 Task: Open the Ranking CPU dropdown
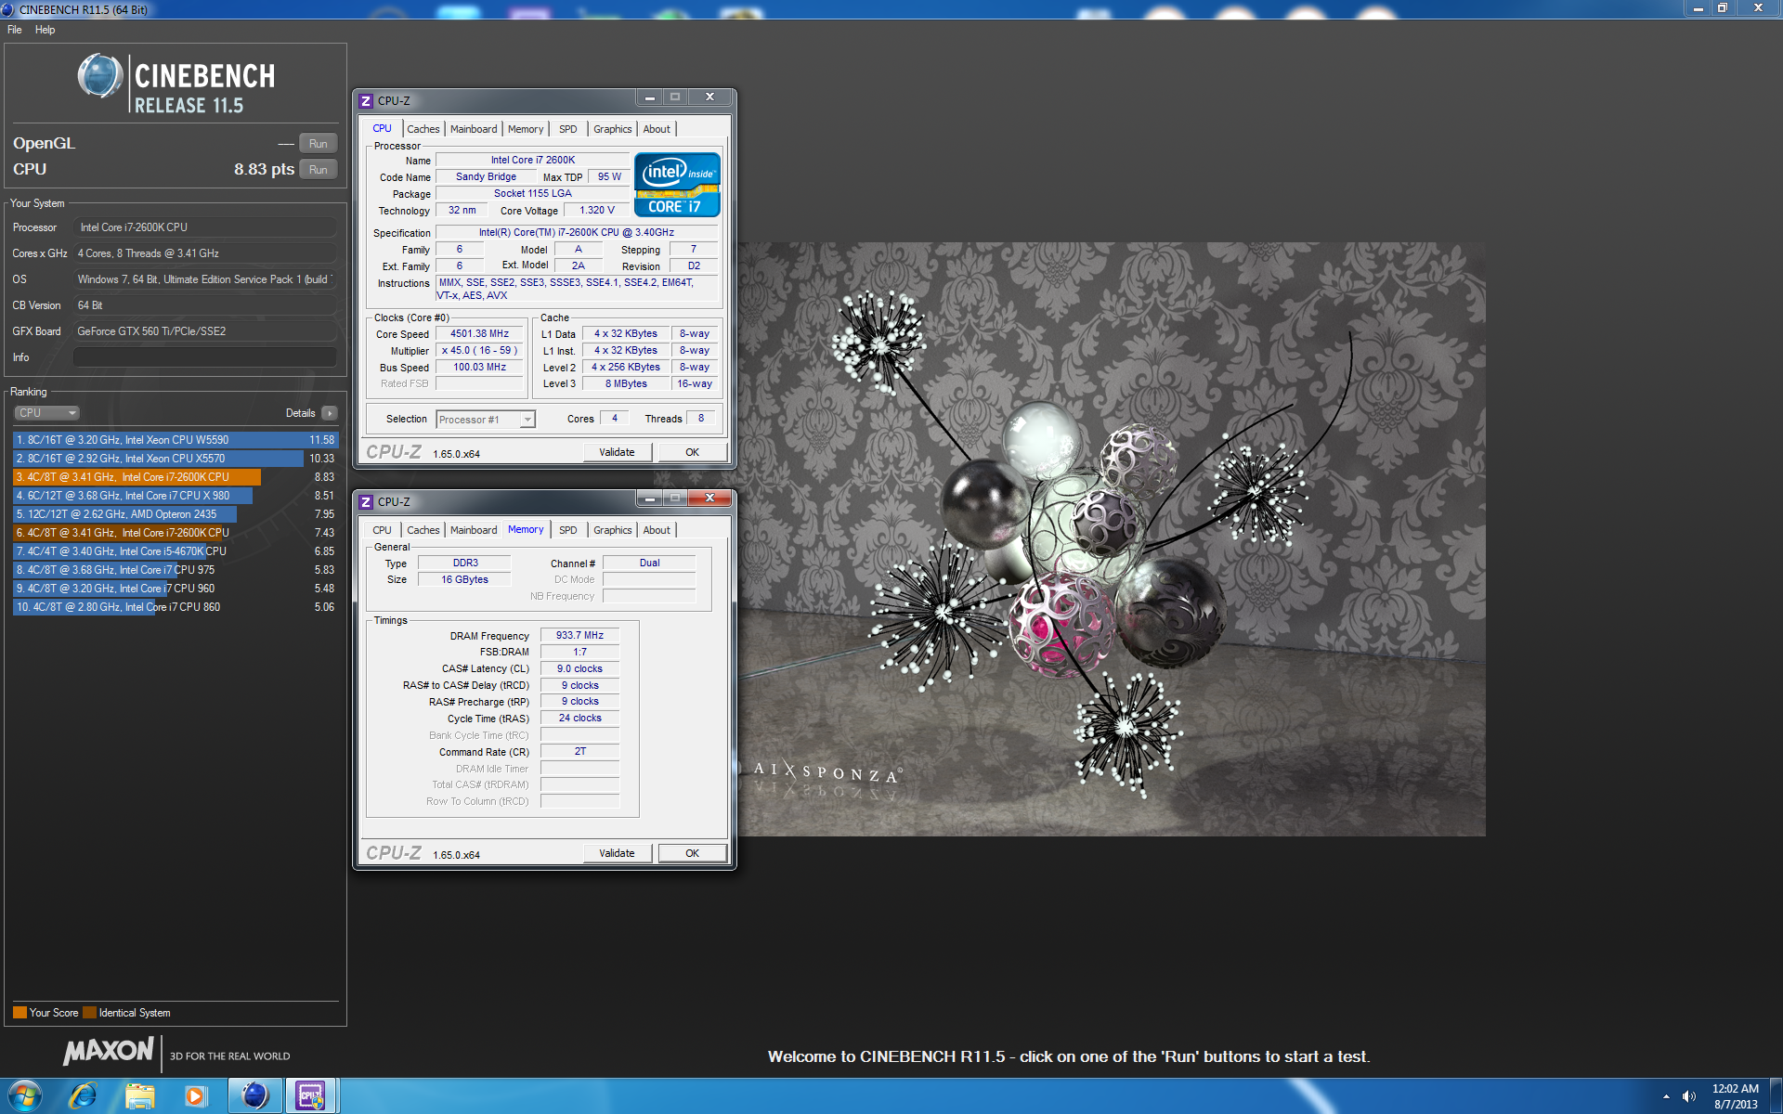(x=46, y=413)
